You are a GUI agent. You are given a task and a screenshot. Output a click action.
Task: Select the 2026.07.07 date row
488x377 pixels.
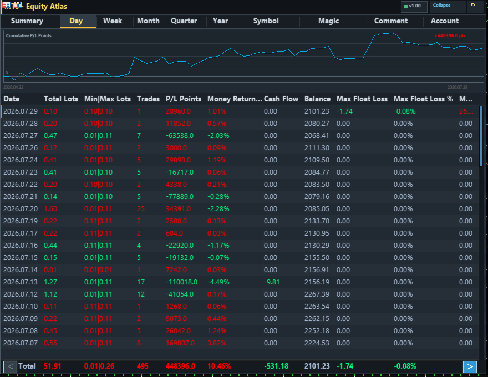(x=240, y=343)
